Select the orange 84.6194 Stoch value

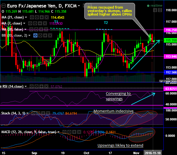tap(71, 113)
